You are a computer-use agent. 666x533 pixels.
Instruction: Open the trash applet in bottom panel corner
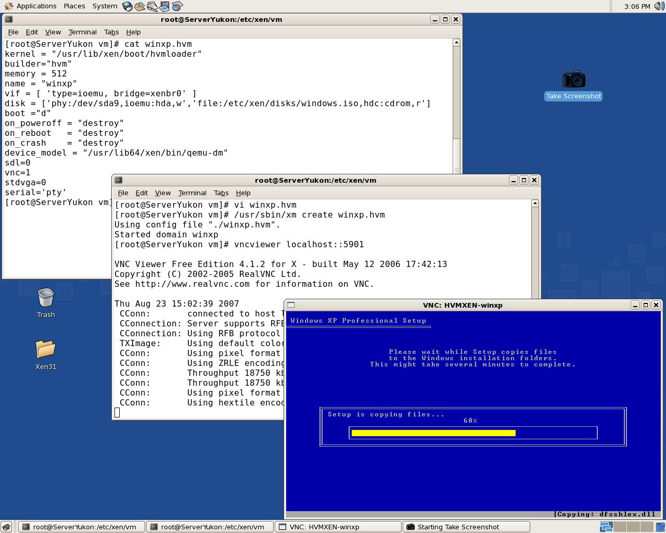tap(659, 527)
